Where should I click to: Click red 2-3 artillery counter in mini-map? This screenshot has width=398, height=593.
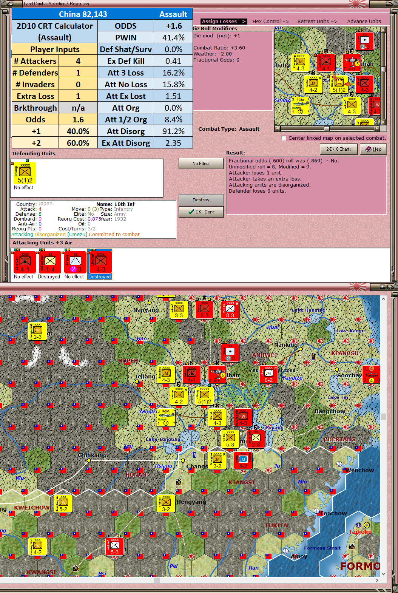pos(365,41)
